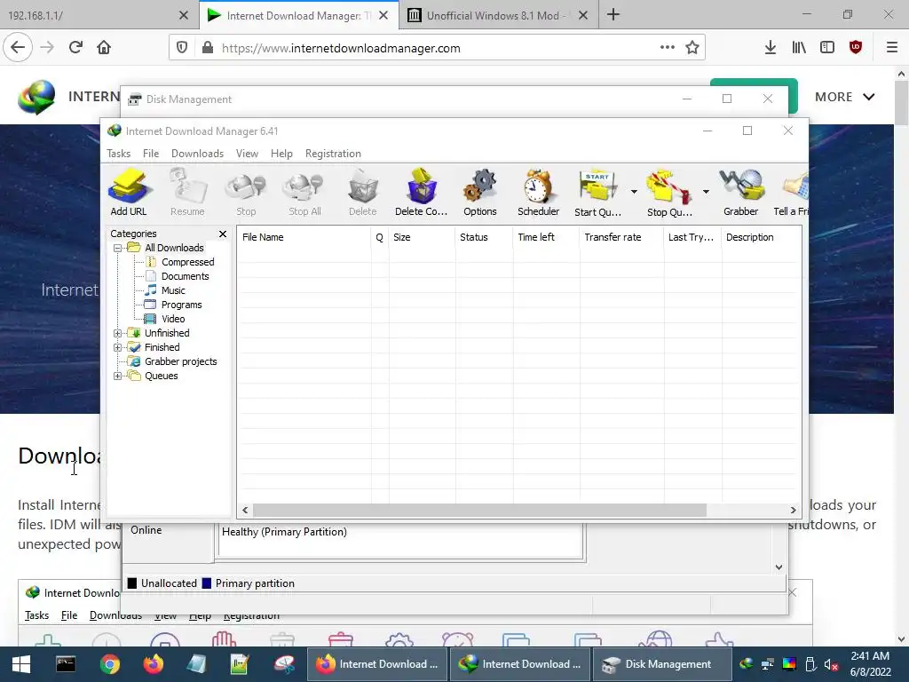
Task: Go to the Firefox home page
Action: (x=104, y=48)
